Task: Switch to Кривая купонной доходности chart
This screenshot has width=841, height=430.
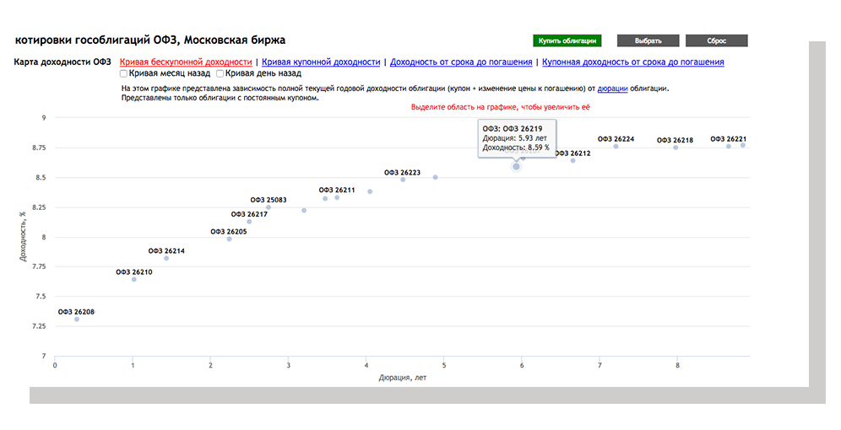Action: (x=321, y=62)
